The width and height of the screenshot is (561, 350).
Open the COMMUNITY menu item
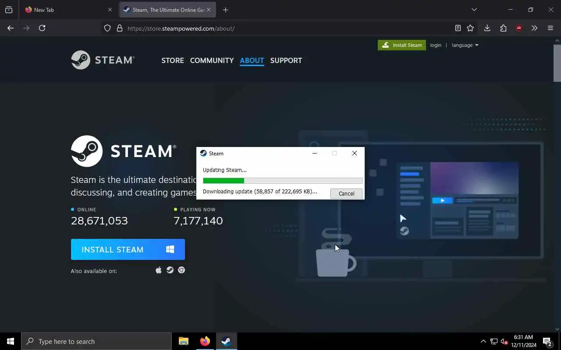tap(212, 60)
